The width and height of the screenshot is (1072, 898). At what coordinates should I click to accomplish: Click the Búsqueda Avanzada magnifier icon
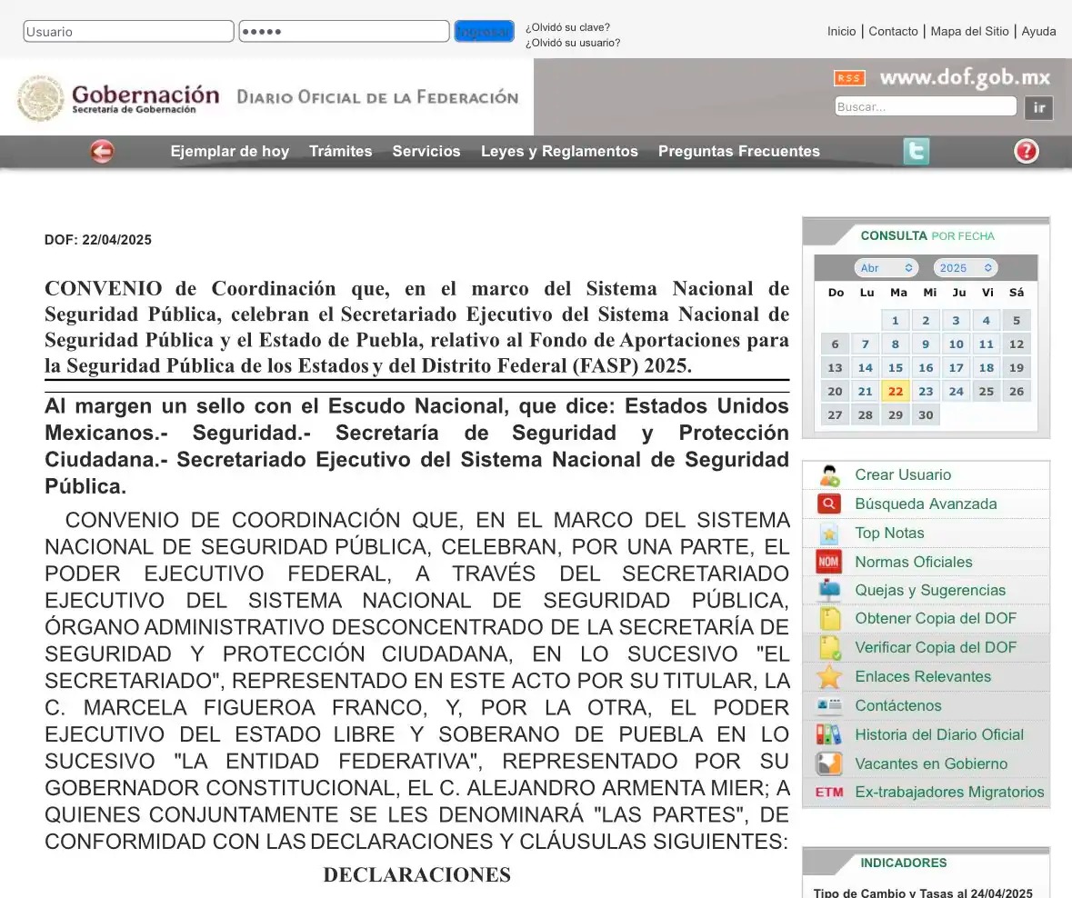[829, 504]
